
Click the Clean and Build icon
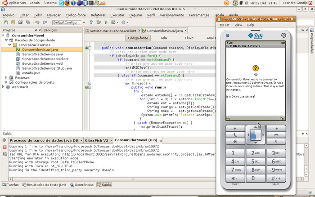[99, 22]
